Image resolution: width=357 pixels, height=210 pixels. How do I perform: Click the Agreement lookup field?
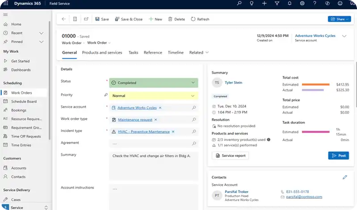pyautogui.click(x=153, y=143)
